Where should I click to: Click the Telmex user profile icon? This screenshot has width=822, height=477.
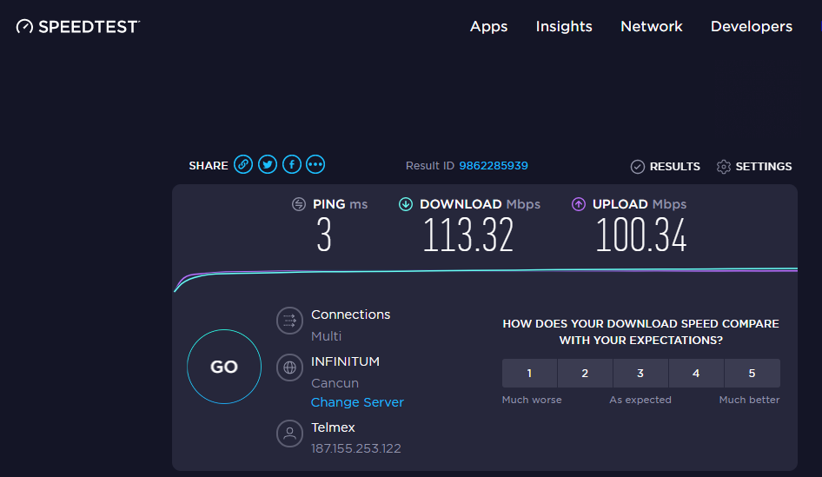(x=288, y=434)
